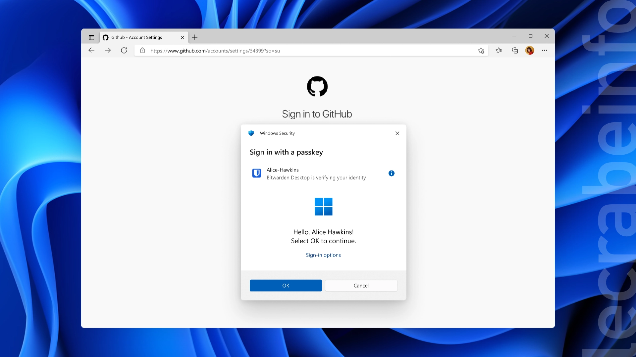Click the user profile avatar
636x357 pixels.
point(530,50)
